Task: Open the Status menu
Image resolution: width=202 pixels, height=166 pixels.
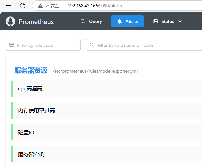Action: coord(168,21)
